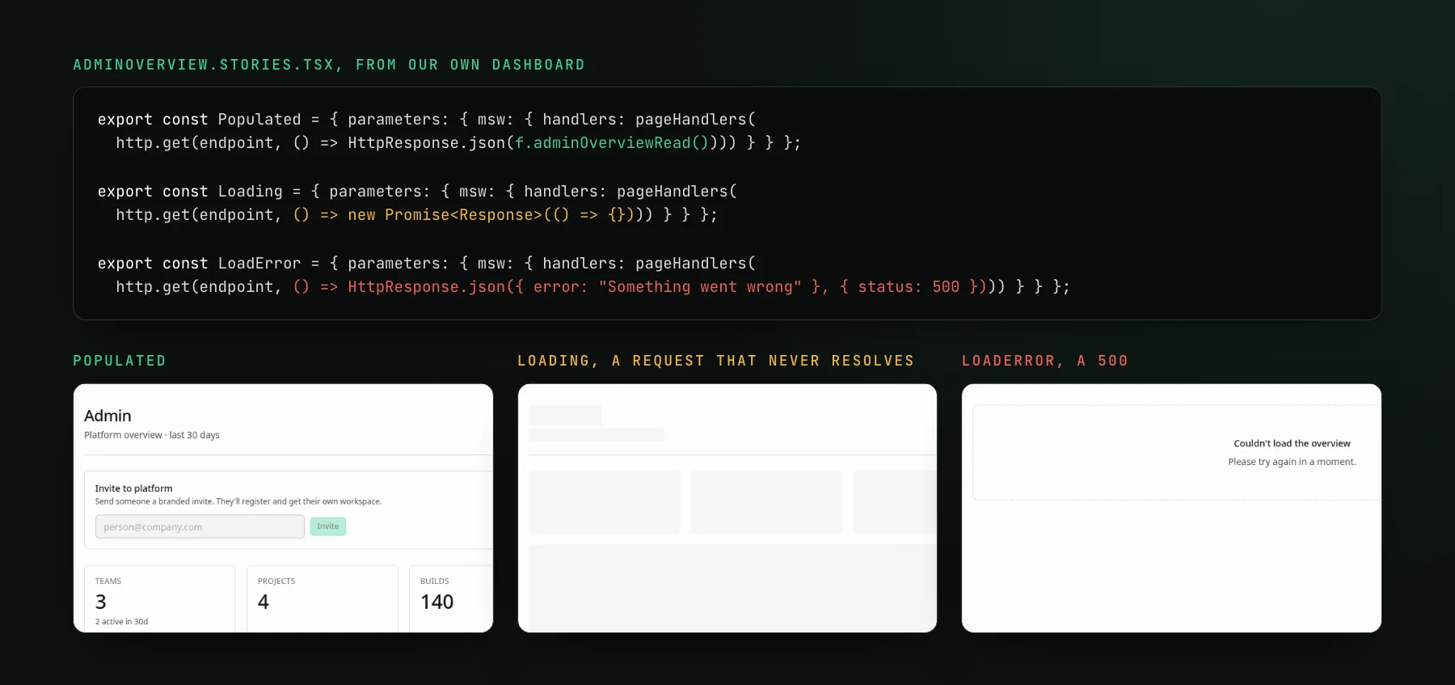Screen dimensions: 1455x685
Task: Click the "Admin" page heading
Action: click(x=108, y=416)
